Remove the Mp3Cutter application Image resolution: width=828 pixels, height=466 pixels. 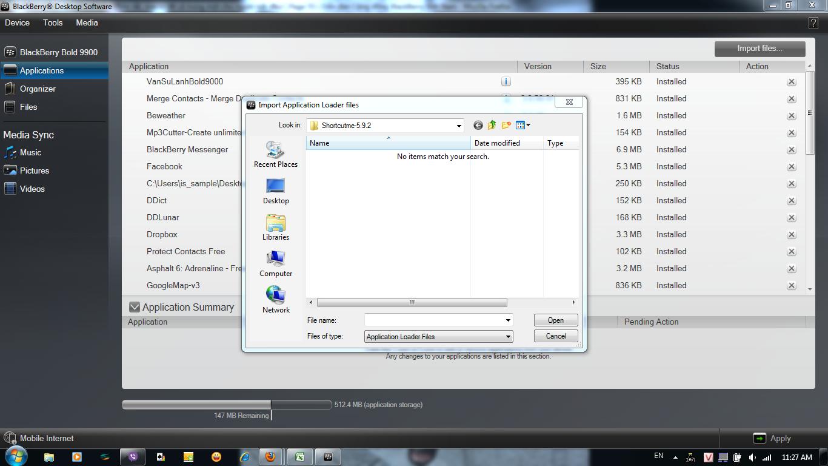pos(791,132)
